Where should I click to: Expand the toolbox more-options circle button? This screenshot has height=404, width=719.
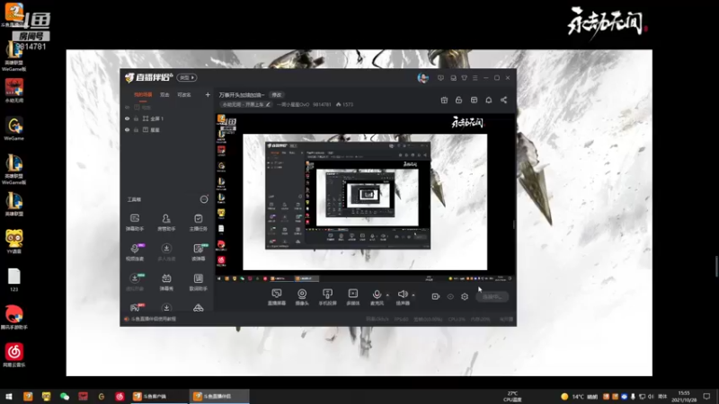tap(204, 199)
